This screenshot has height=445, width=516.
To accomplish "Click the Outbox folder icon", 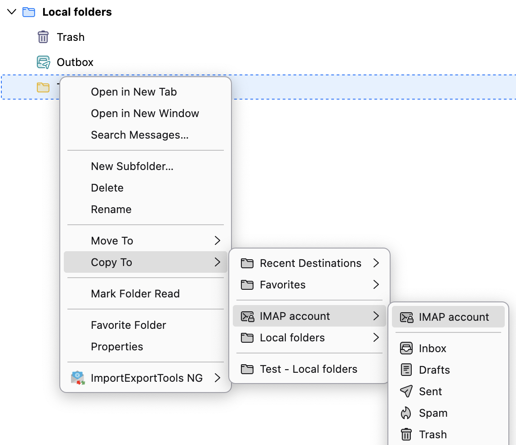I will click(43, 62).
